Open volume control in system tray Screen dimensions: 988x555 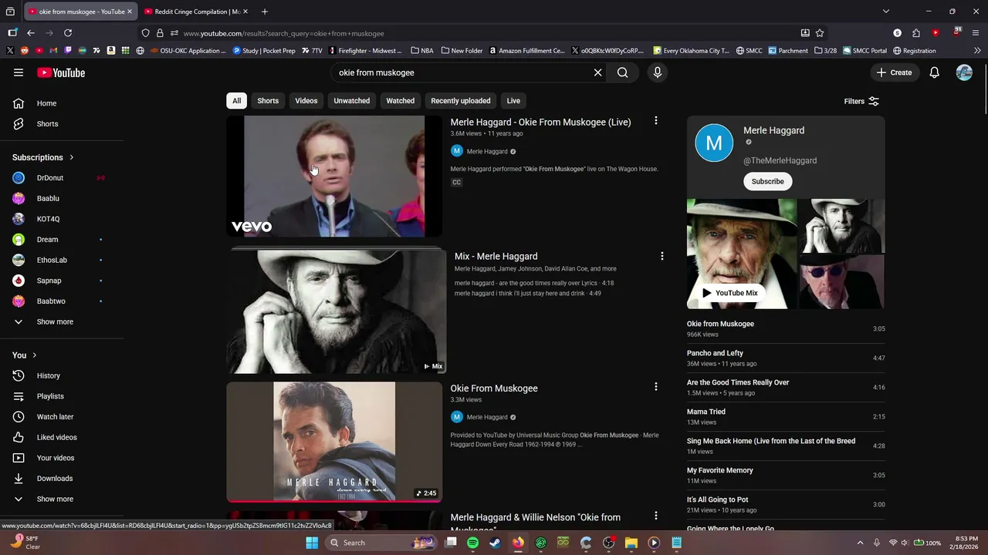tap(905, 543)
